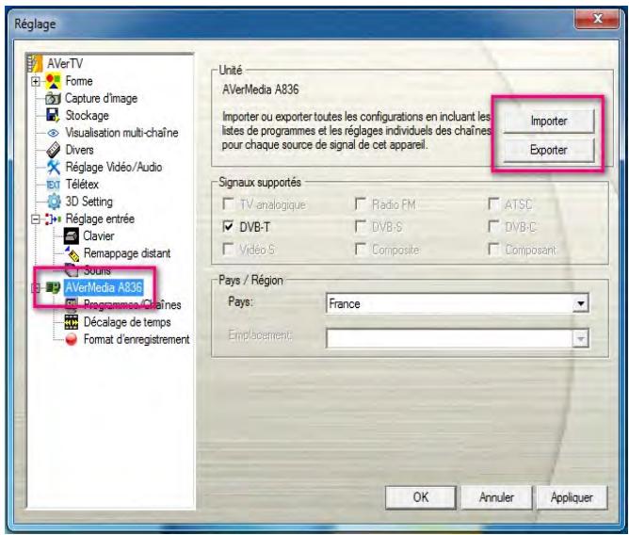Enable the DVB-C checkbox

click(493, 227)
